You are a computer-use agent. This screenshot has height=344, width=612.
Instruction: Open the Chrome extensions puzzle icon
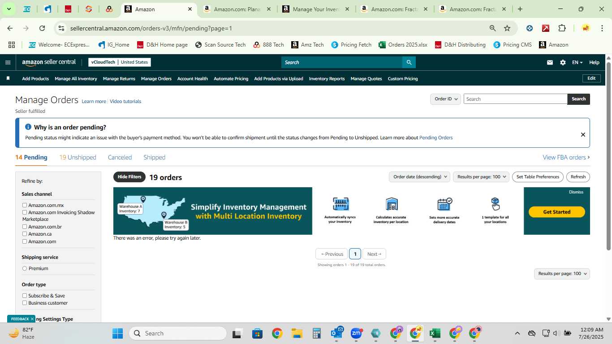562,28
